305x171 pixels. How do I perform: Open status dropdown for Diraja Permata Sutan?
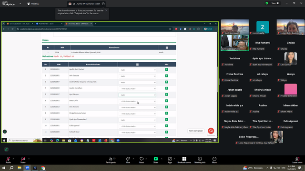click(x=137, y=114)
